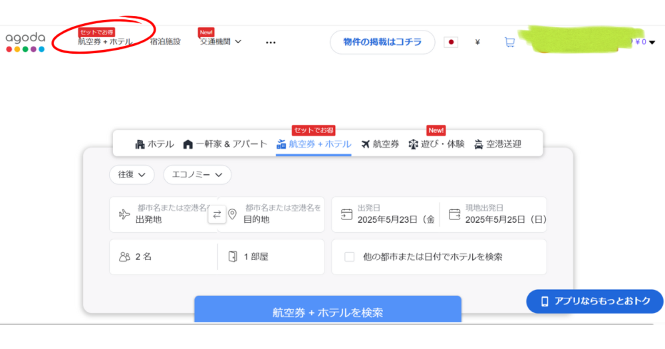The height and width of the screenshot is (349, 665).
Task: Click the agoda logo
Action: pos(25,42)
